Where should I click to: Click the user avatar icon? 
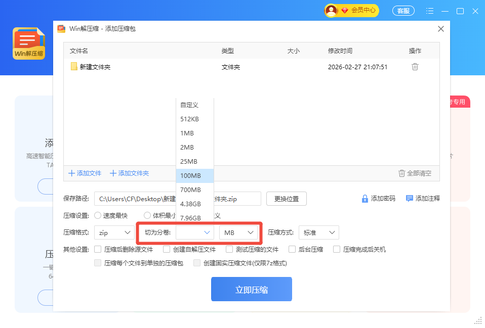[331, 10]
